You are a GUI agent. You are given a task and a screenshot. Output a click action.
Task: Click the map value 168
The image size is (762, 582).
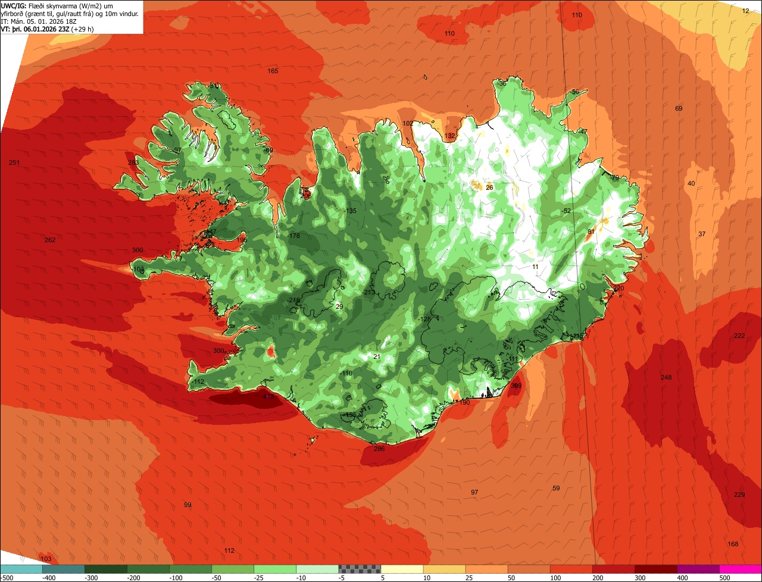click(x=733, y=544)
